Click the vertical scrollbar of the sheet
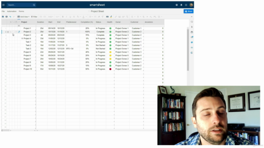This screenshot has width=264, height=148. pyautogui.click(x=188, y=50)
